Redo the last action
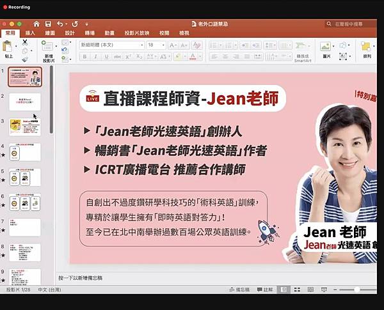The width and height of the screenshot is (384, 310). tap(75, 24)
